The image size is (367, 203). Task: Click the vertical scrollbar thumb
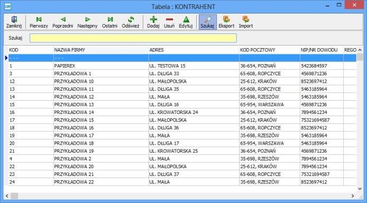[360, 57]
